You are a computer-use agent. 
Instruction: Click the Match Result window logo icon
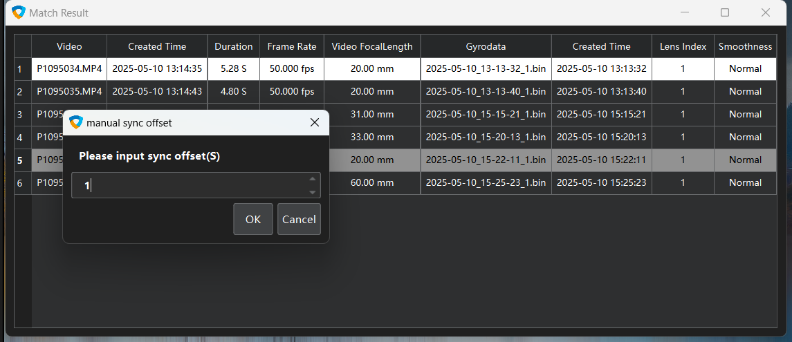pyautogui.click(x=19, y=12)
